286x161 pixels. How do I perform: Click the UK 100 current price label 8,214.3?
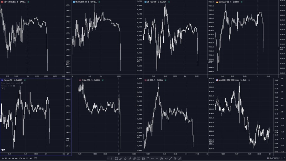pos(211,142)
